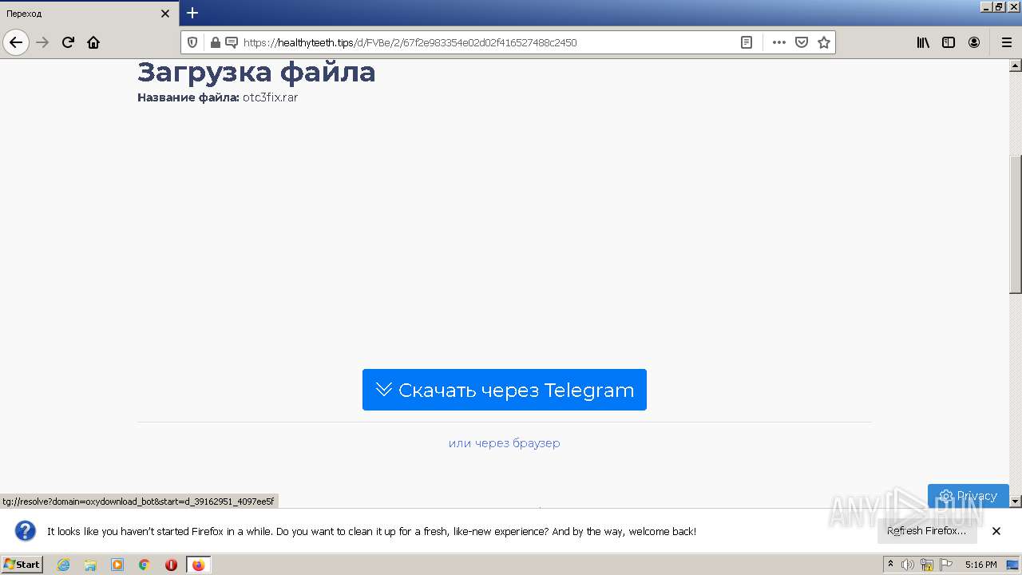Open Action Center flag icon
1022x575 pixels.
tap(946, 565)
